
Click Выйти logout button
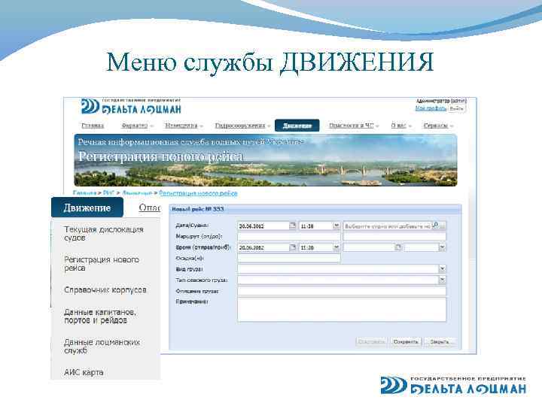pyautogui.click(x=457, y=108)
